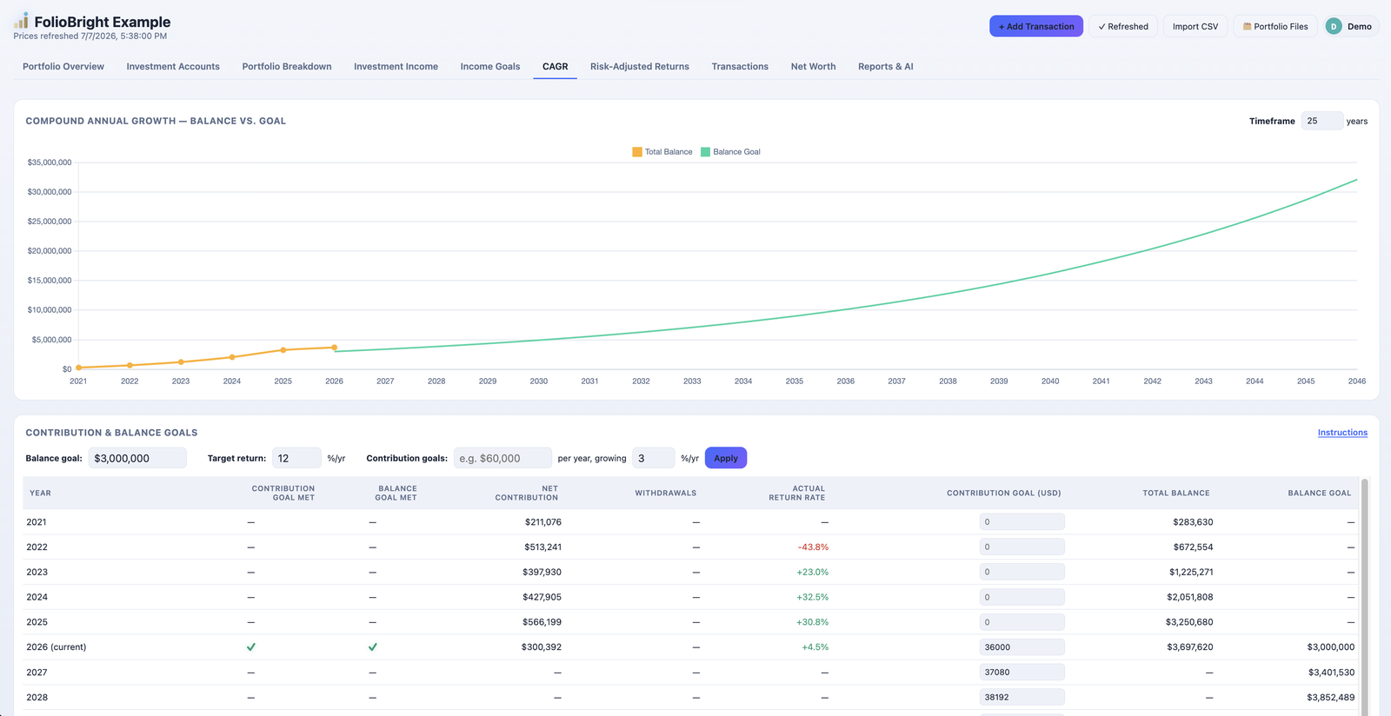Edit the Timeframe years field

point(1321,121)
